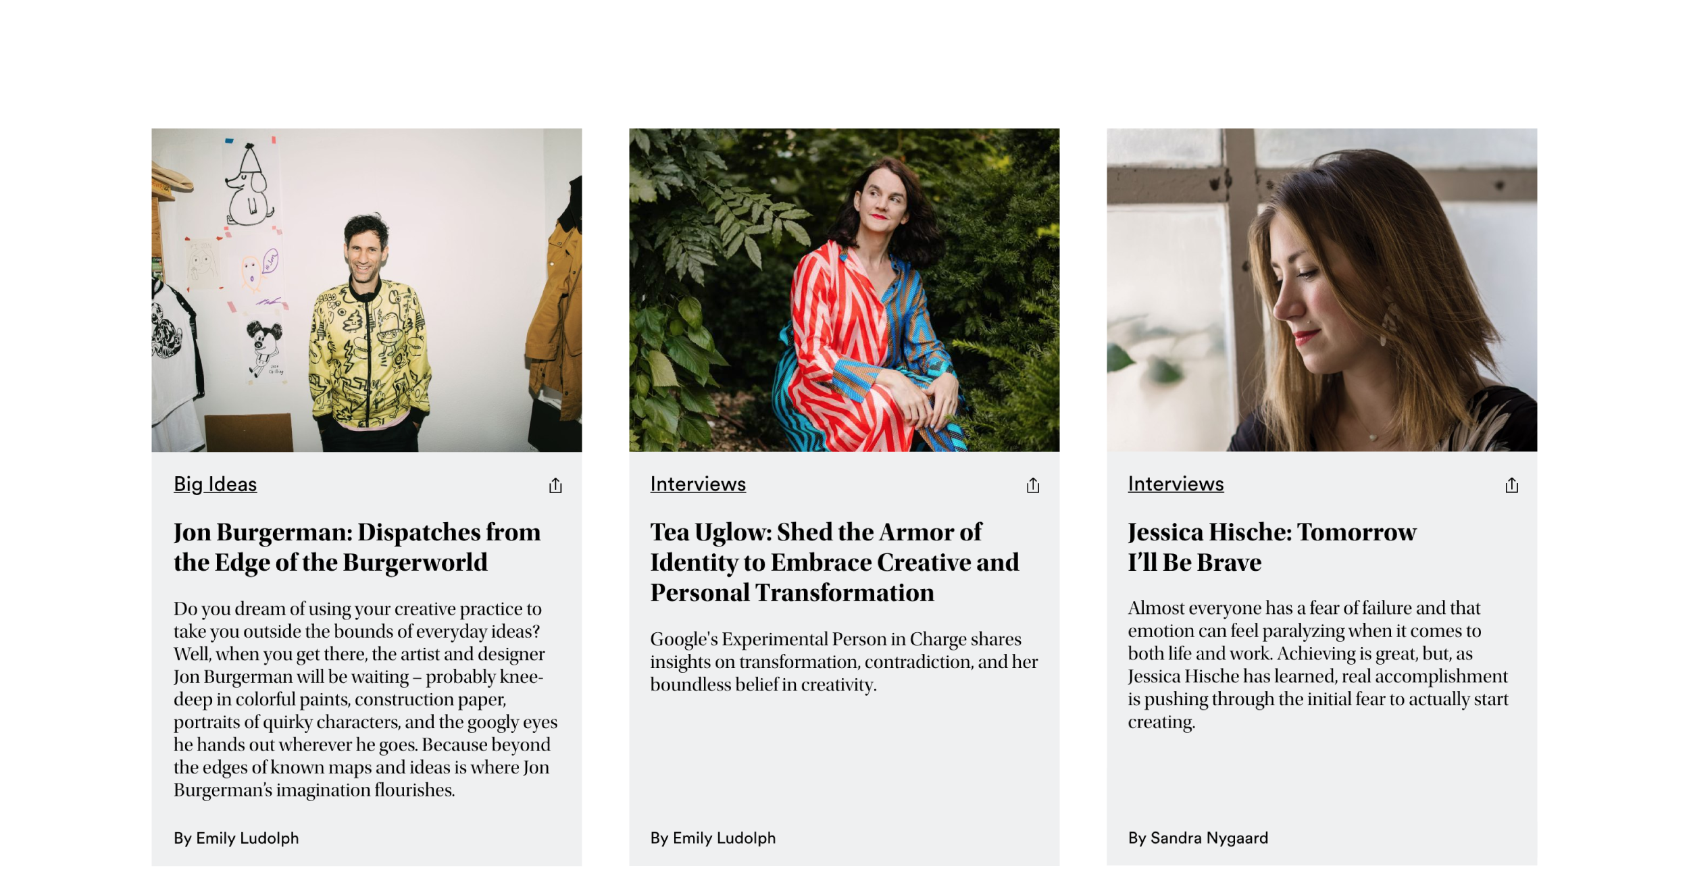The width and height of the screenshot is (1689, 891).
Task: Click Jessica Hische portrait by window
Action: (1321, 290)
